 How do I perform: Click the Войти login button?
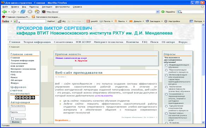[x=16, y=122]
